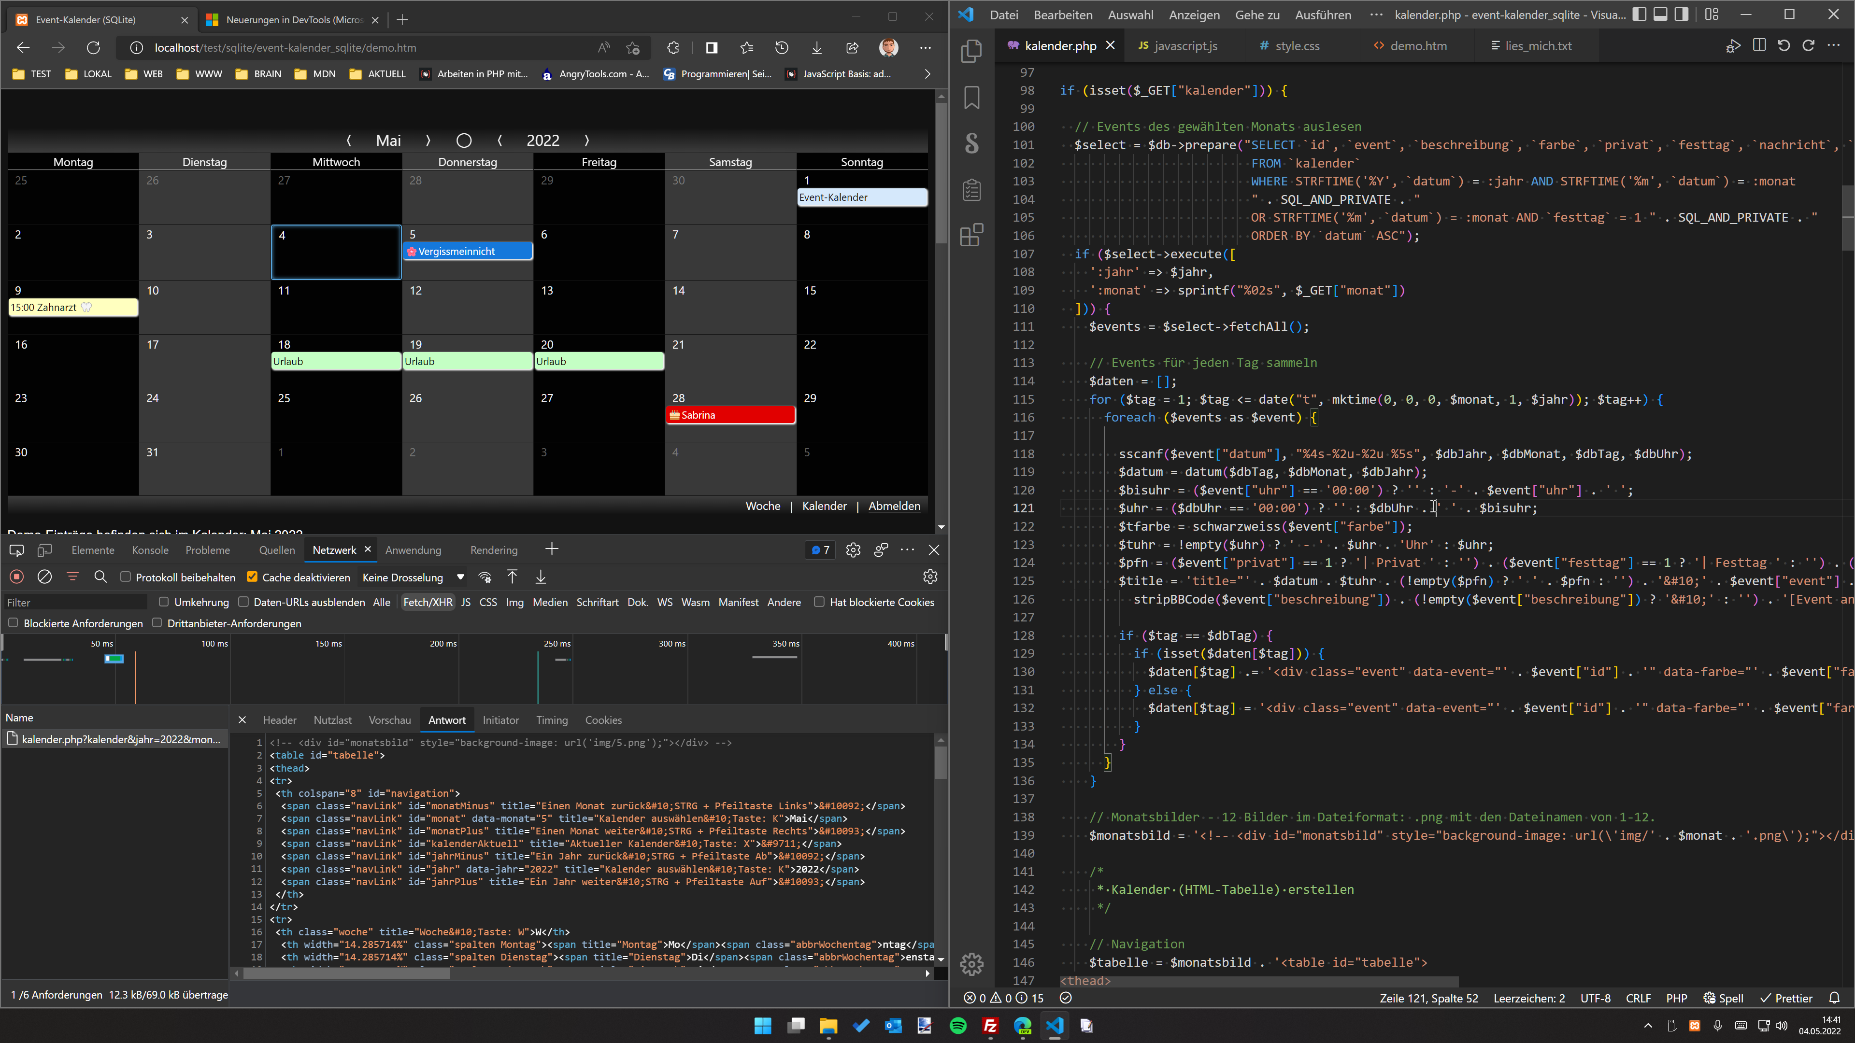The height and width of the screenshot is (1043, 1855).
Task: Uncheck the Cache deaktivieren checkbox
Action: [252, 578]
